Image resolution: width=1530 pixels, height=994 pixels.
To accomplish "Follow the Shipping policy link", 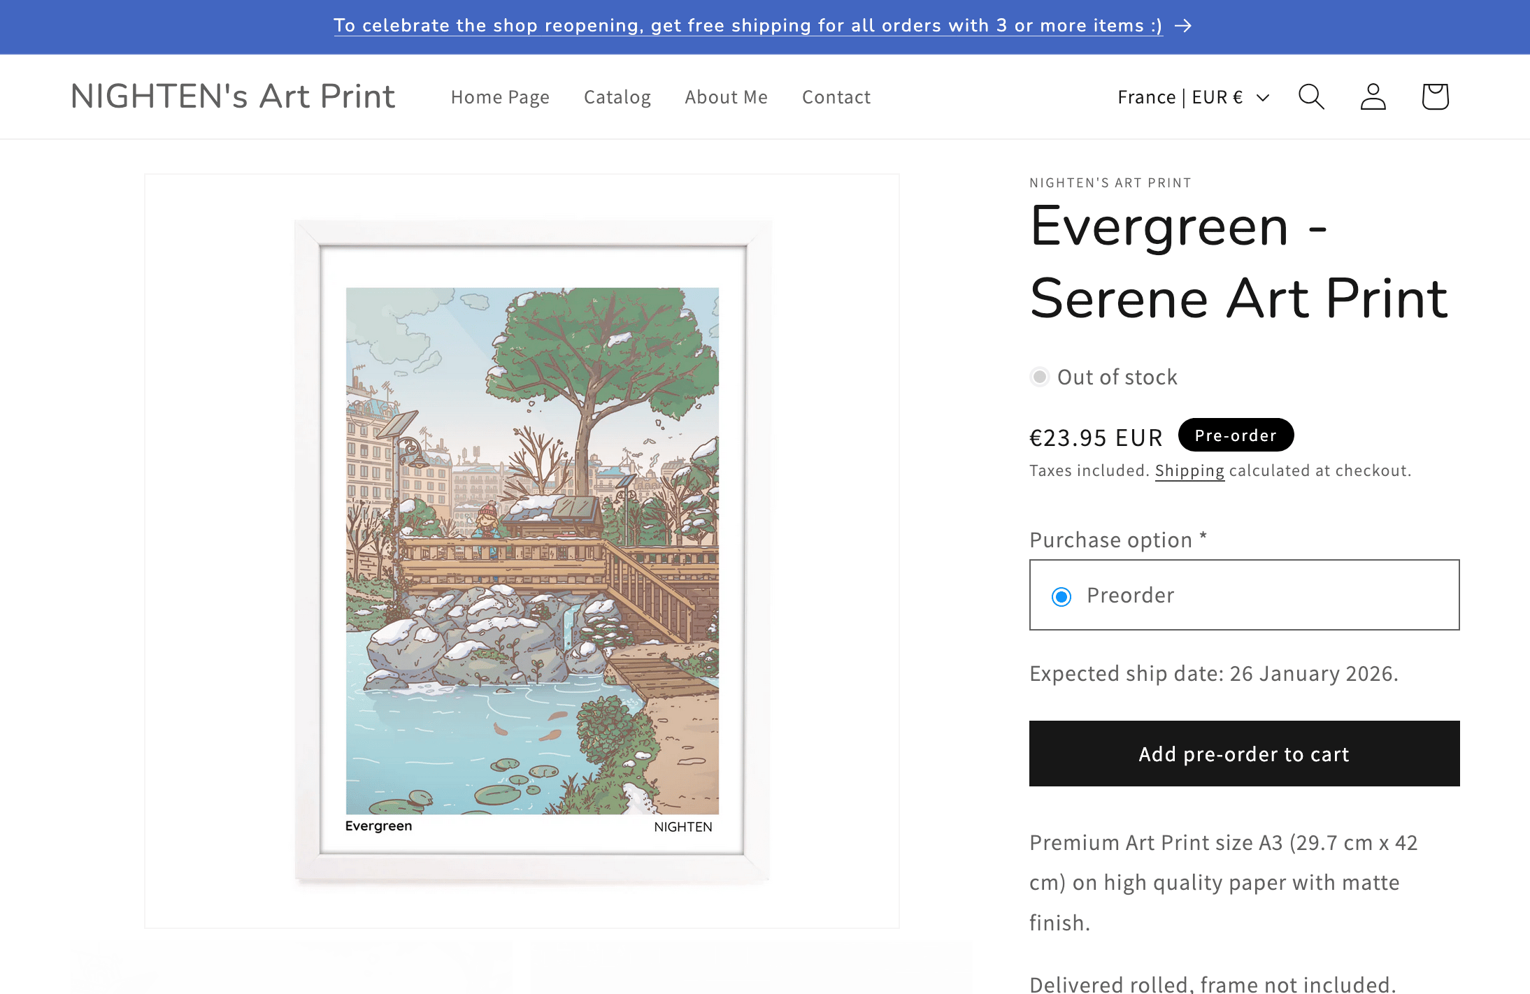I will point(1189,471).
